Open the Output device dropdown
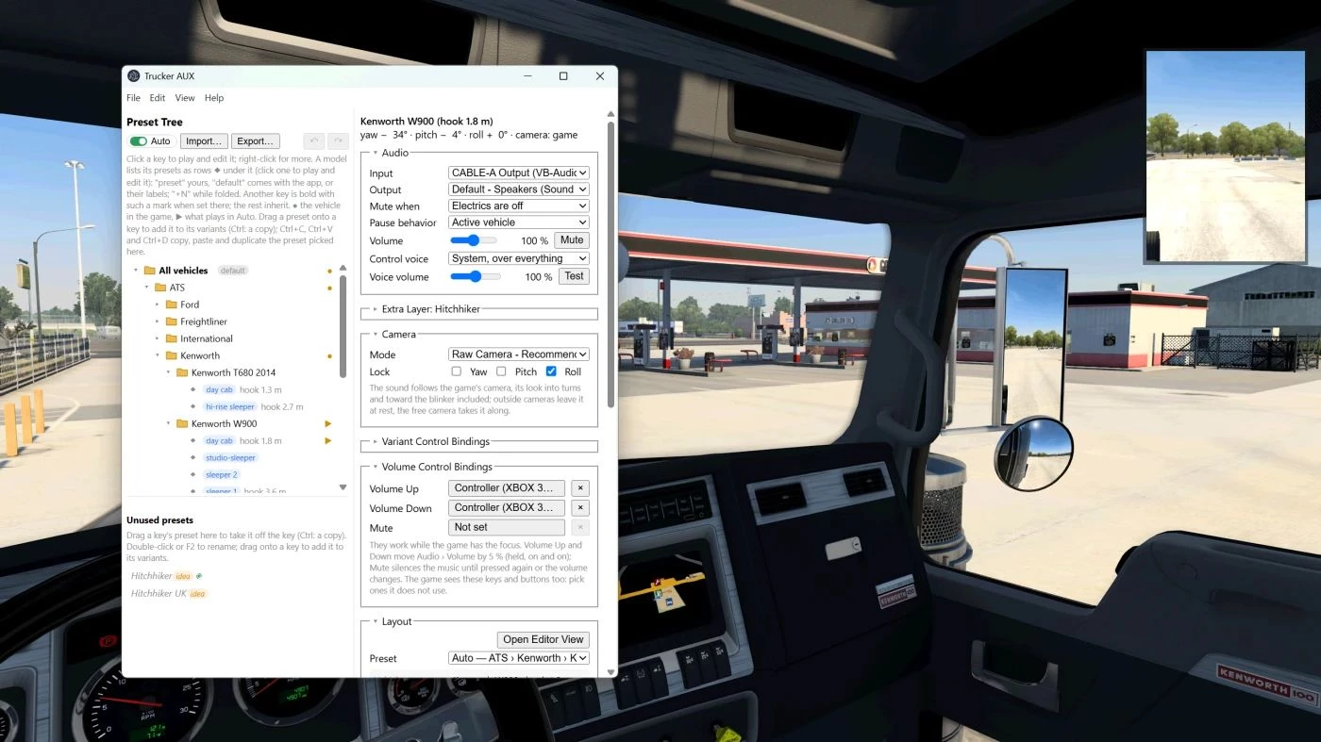Screen dimensions: 1321x742 (519, 190)
